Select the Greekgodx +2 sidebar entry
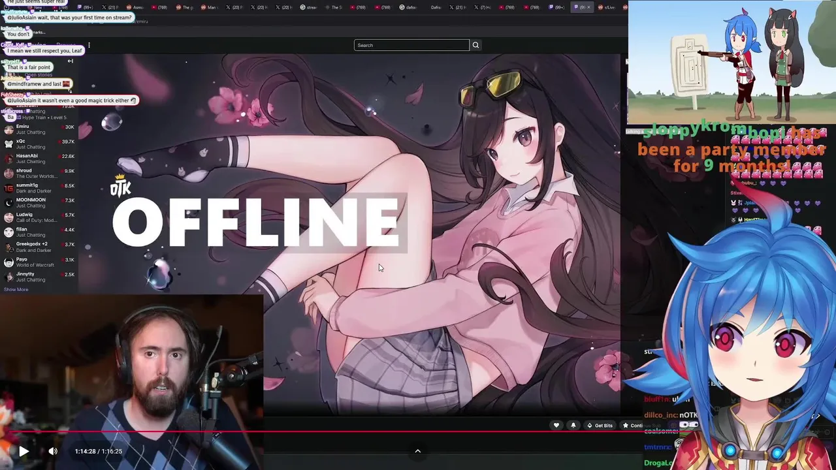 (39, 247)
